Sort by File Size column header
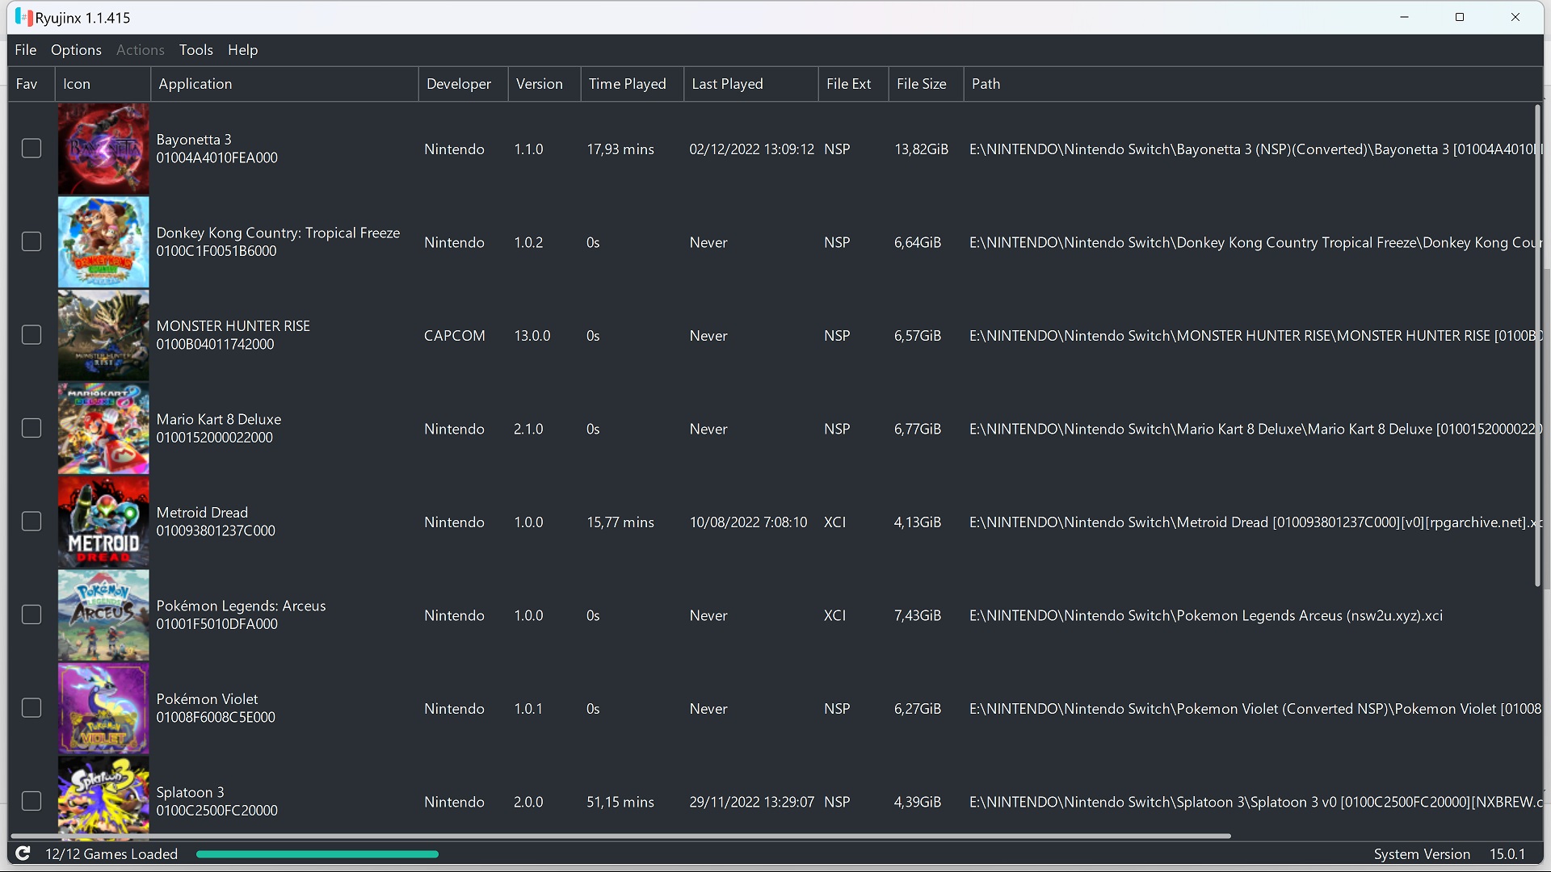The image size is (1551, 872). coord(926,84)
